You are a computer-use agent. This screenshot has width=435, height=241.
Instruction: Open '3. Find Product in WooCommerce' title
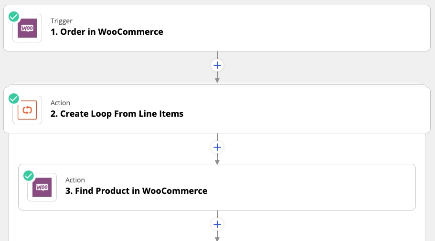[x=136, y=191]
